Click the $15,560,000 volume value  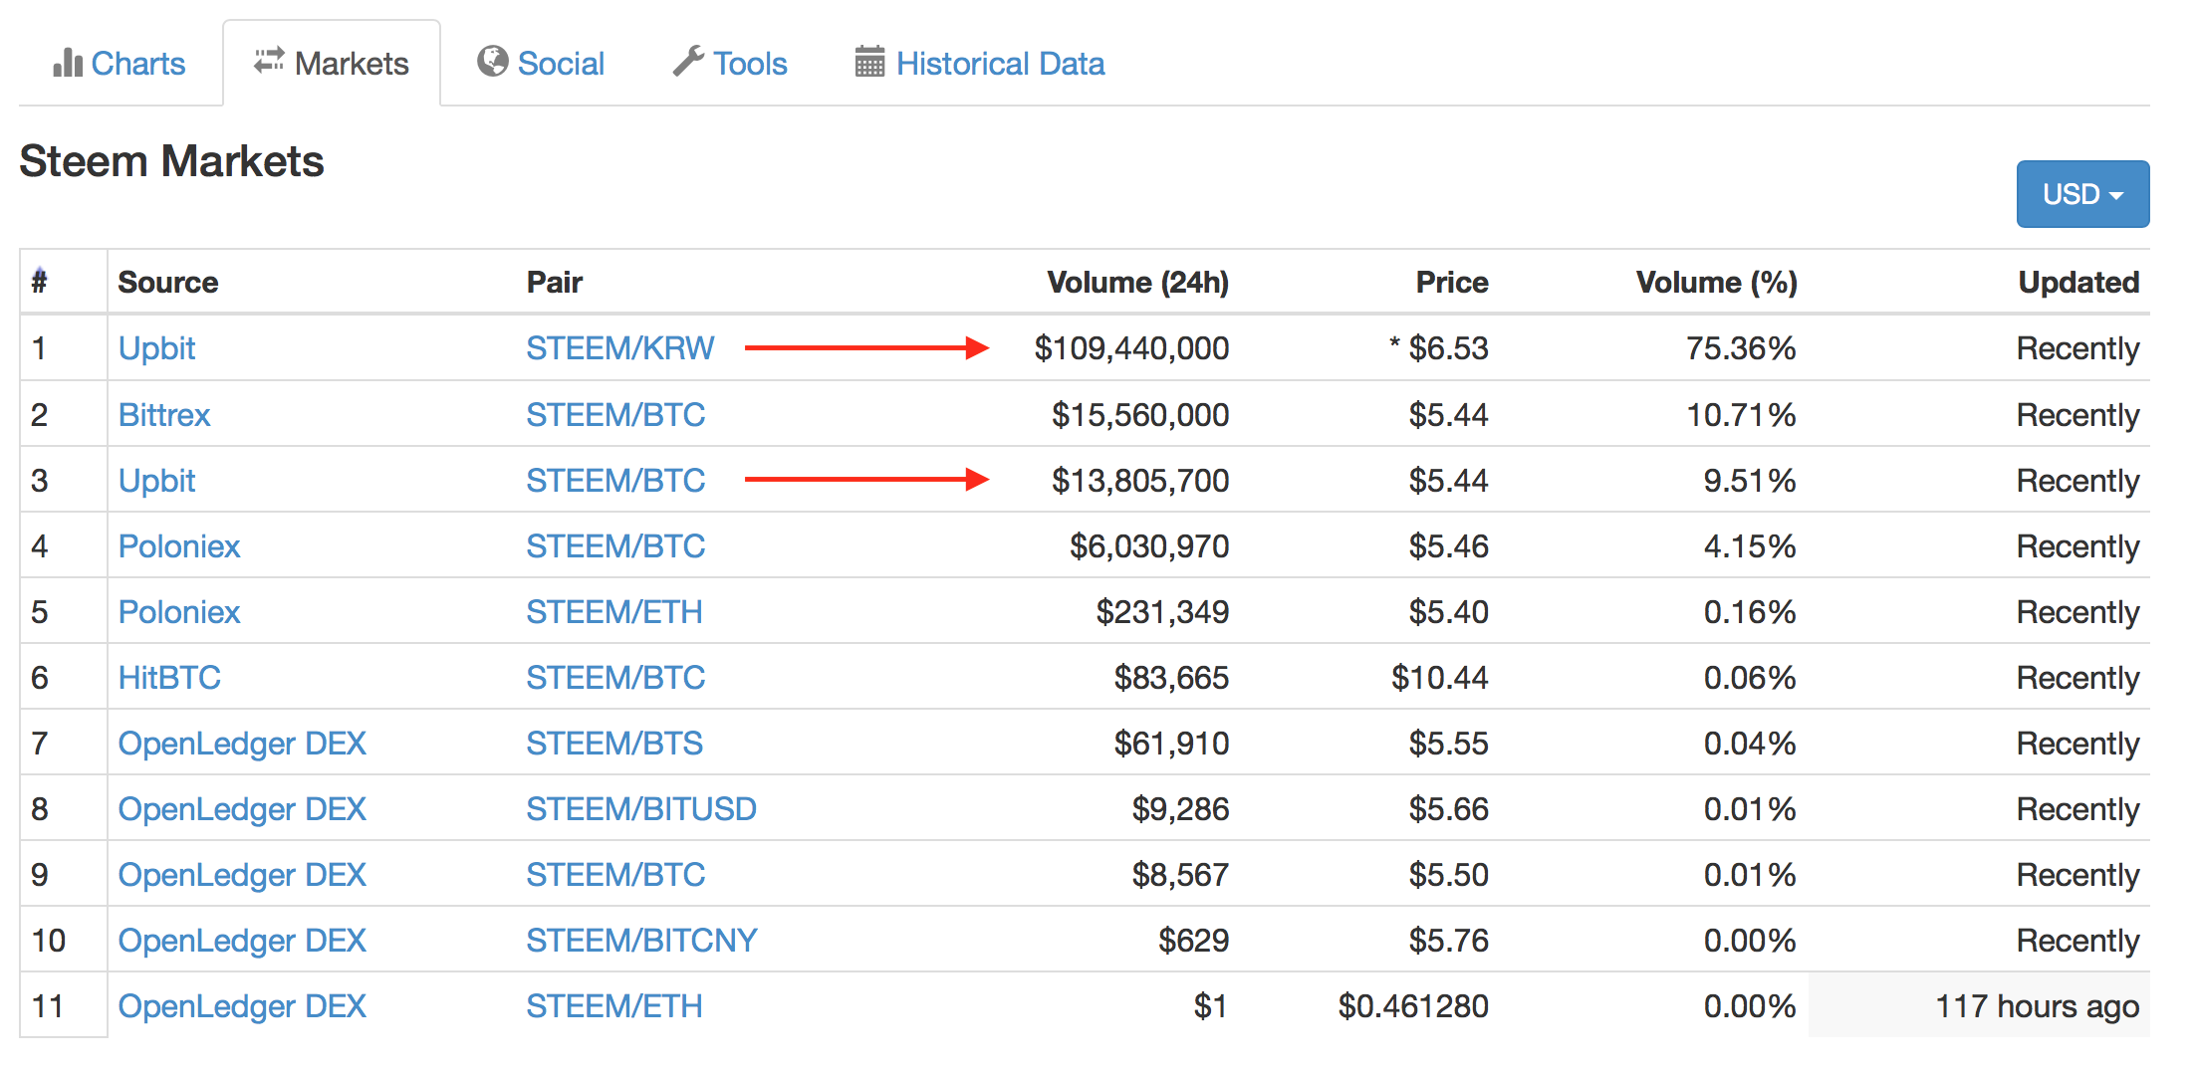pos(1140,415)
